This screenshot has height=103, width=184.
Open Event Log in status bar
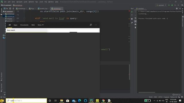[x=177, y=95]
